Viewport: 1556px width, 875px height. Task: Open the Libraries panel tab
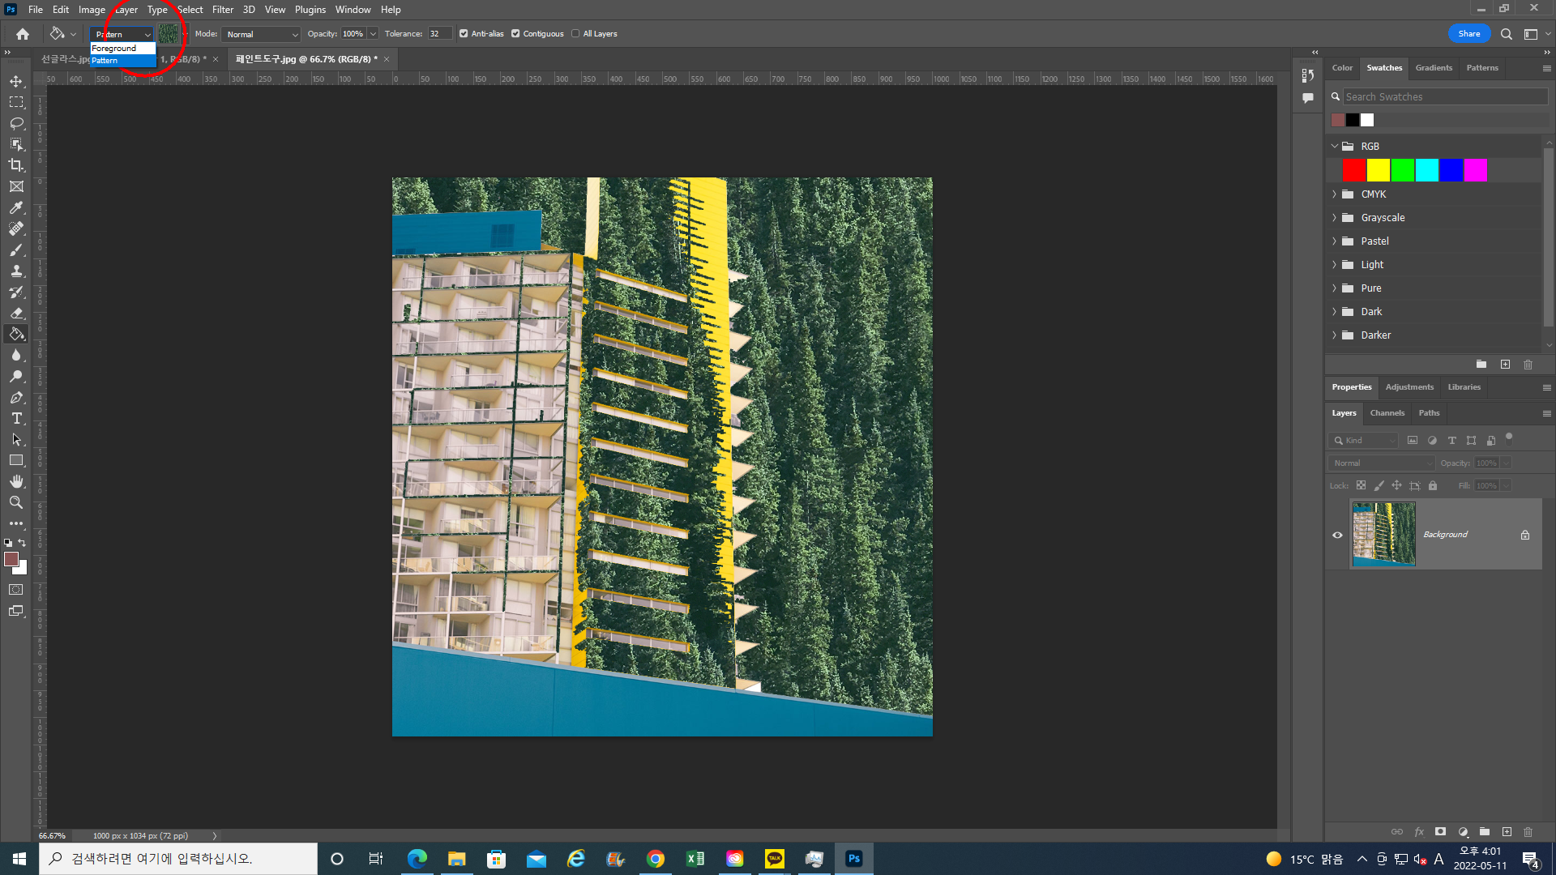pyautogui.click(x=1464, y=387)
